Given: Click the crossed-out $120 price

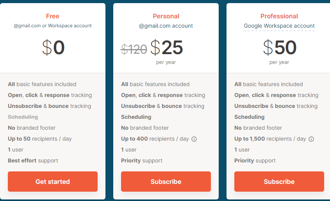Looking at the screenshot, I should point(134,49).
